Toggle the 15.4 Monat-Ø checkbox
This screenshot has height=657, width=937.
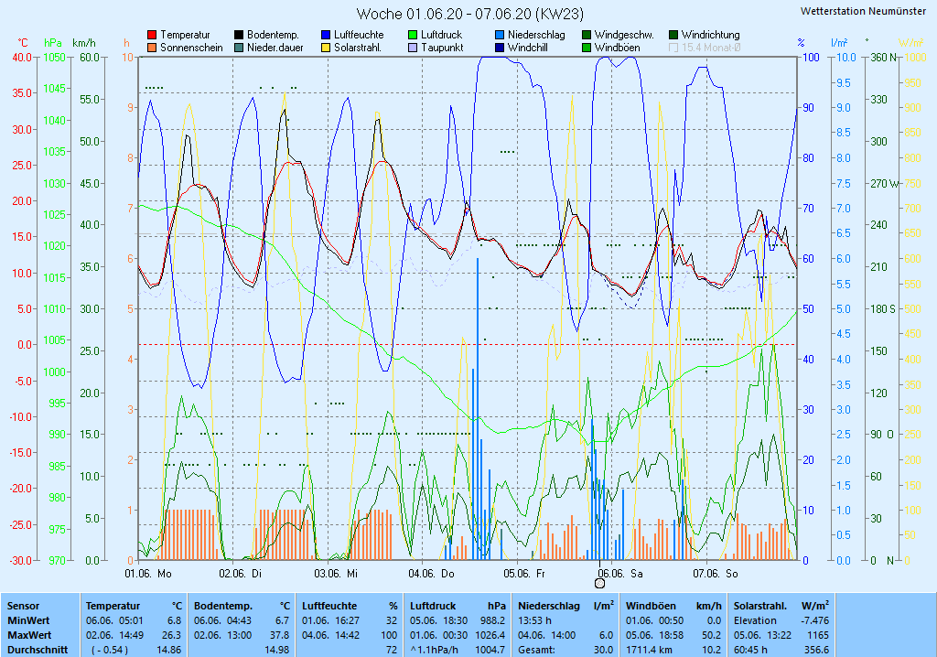pyautogui.click(x=674, y=48)
